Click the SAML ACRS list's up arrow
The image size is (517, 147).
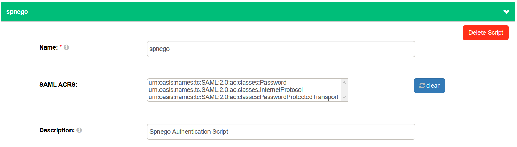pyautogui.click(x=344, y=83)
